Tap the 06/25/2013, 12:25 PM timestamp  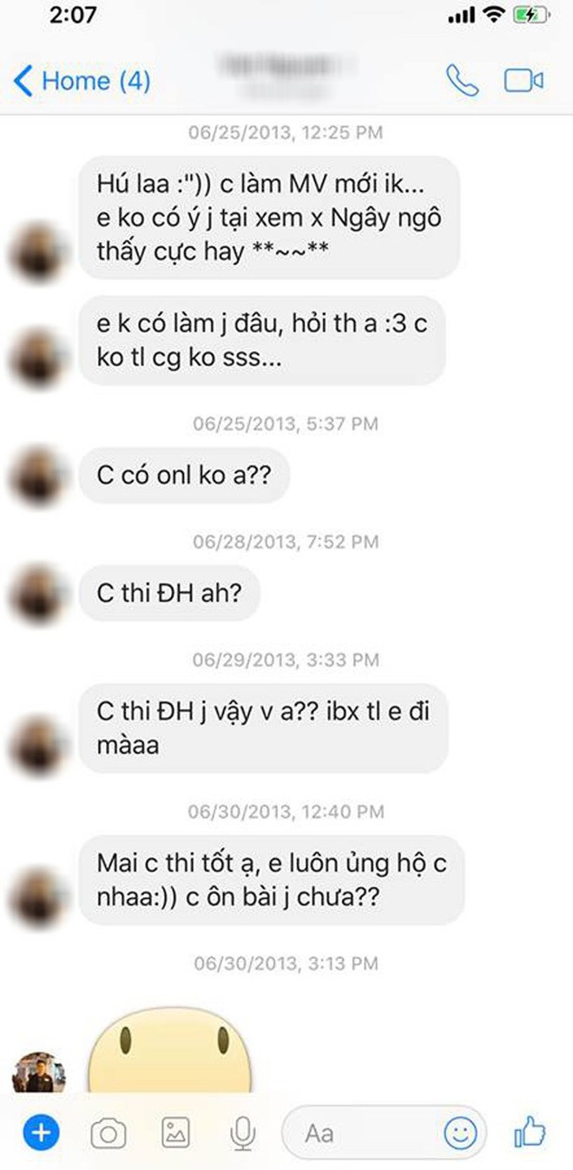coord(286,133)
